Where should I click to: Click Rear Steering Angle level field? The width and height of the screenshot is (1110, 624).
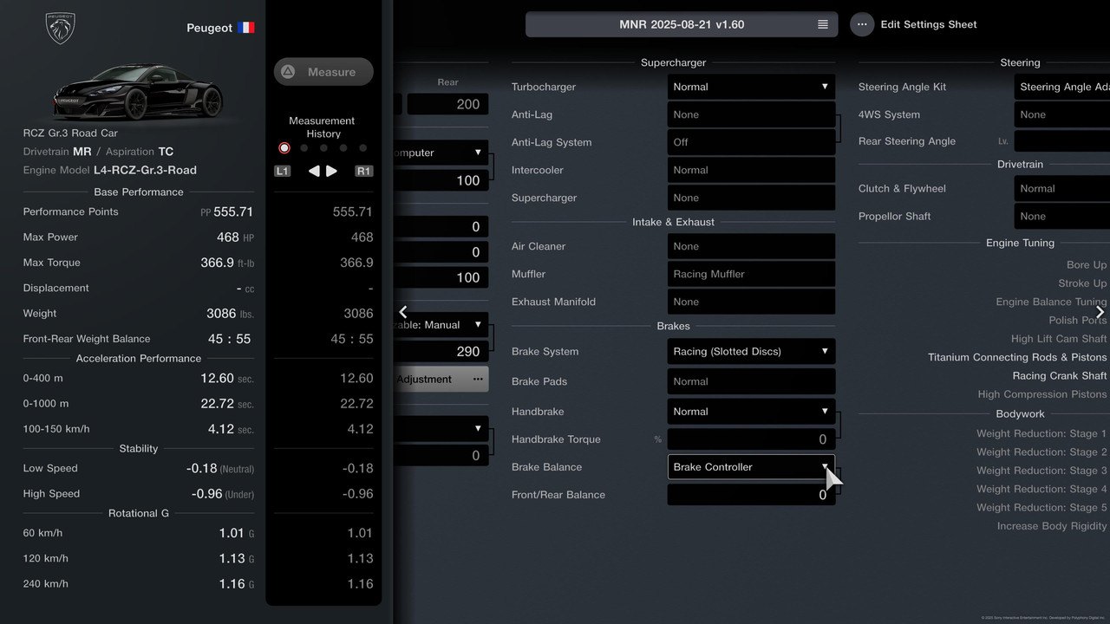click(x=1061, y=141)
